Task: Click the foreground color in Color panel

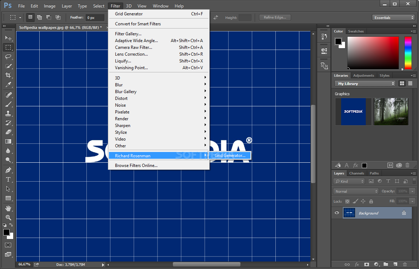Action: tap(338, 41)
